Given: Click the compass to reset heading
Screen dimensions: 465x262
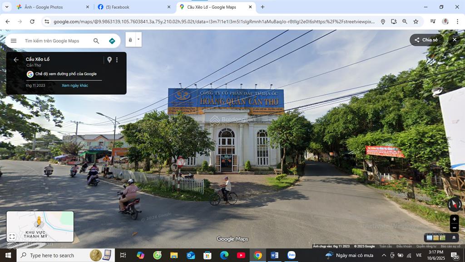Looking at the screenshot, I should pyautogui.click(x=454, y=204).
